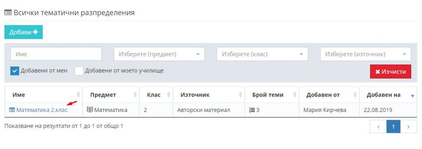
Task: Click the Добави button
Action: pos(23,32)
